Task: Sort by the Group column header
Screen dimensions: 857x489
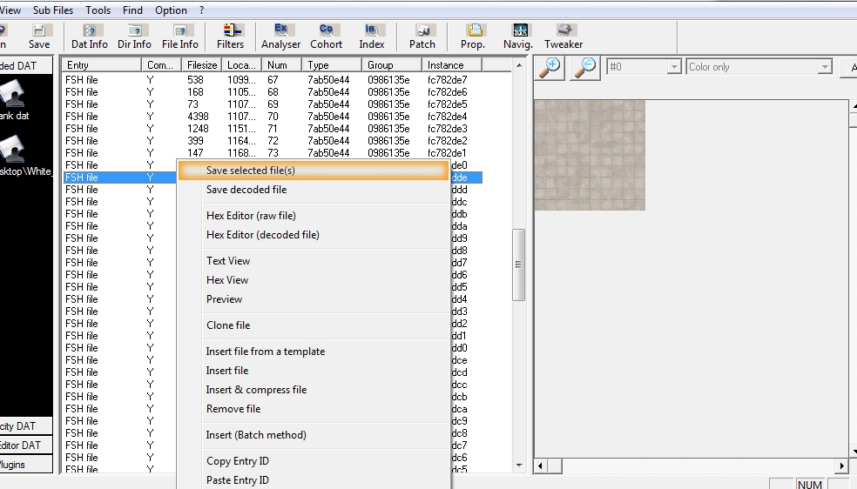Action: pos(391,65)
